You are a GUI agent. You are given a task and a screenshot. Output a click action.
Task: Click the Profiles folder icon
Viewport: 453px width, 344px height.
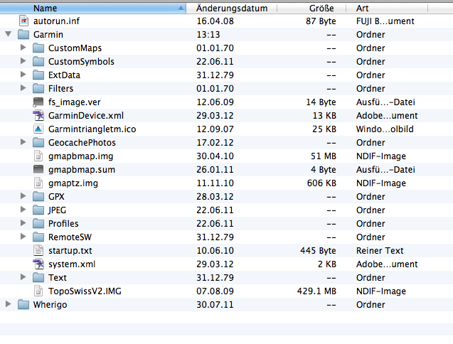pos(38,224)
